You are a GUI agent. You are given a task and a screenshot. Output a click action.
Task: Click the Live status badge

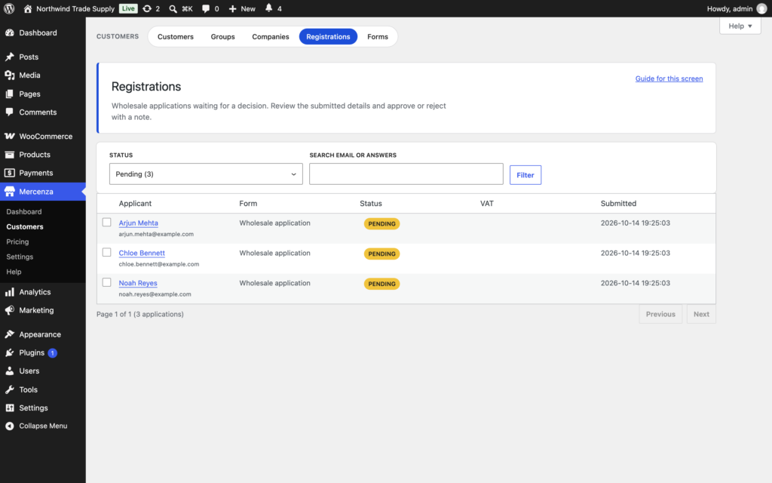click(x=128, y=8)
